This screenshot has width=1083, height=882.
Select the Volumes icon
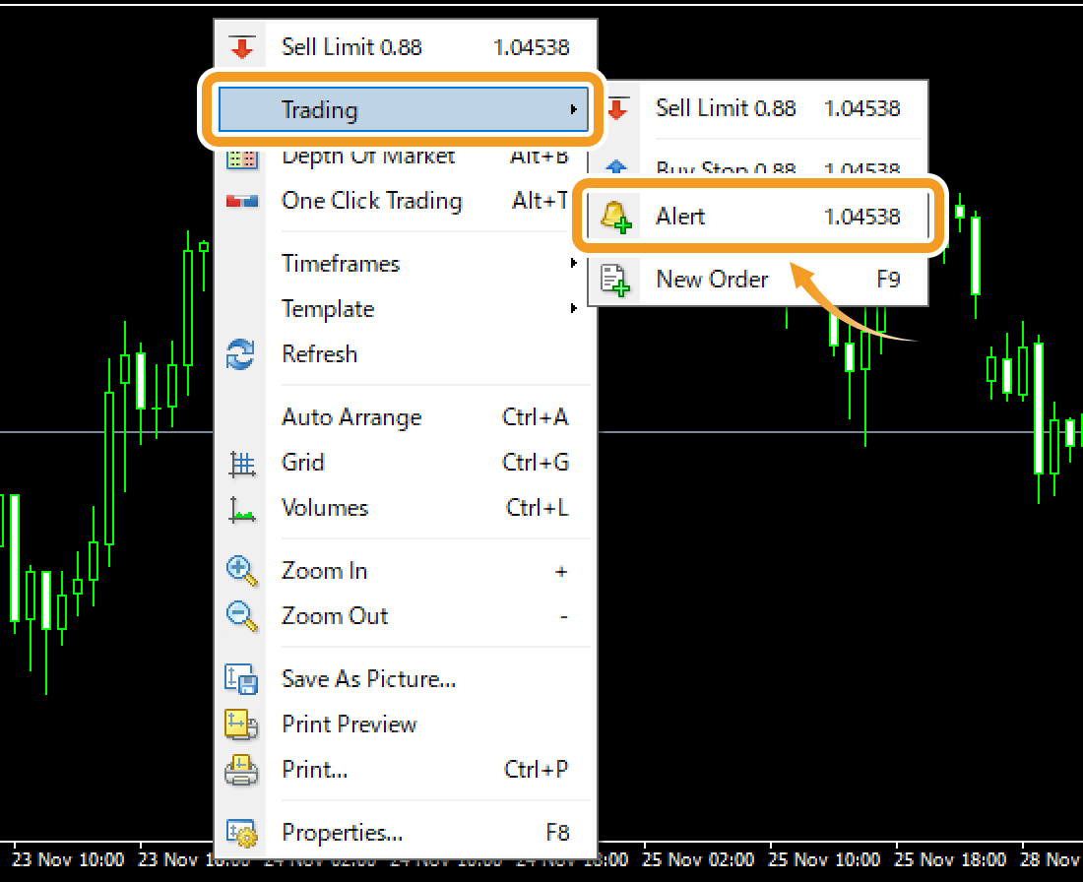[242, 508]
